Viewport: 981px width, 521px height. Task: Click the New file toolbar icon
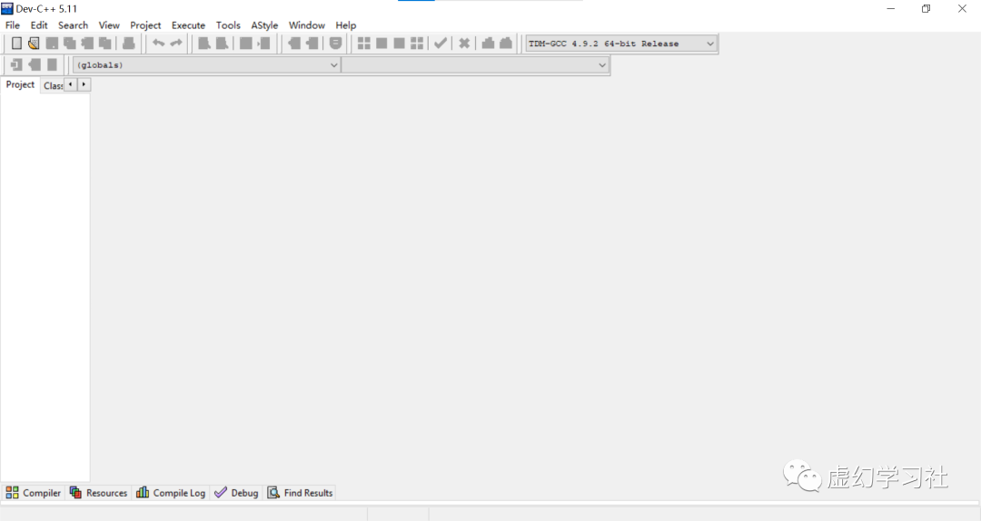tap(17, 44)
